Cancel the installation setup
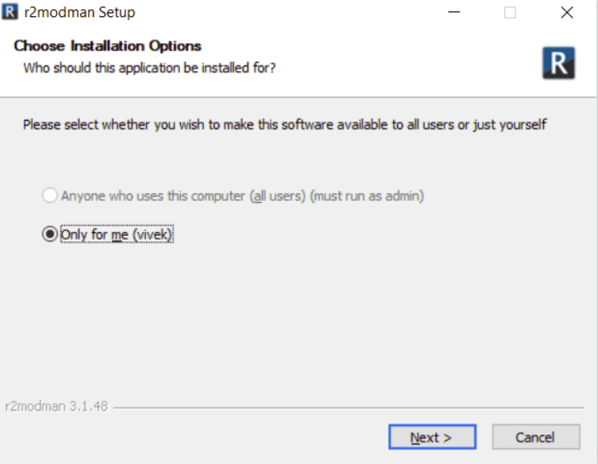 (x=536, y=437)
